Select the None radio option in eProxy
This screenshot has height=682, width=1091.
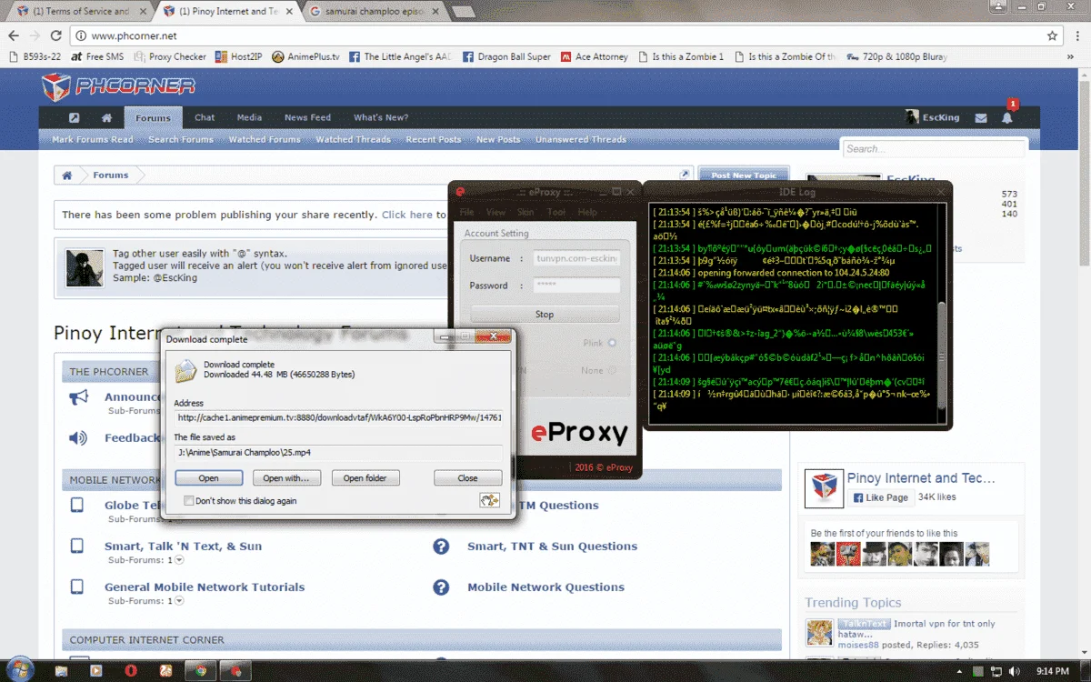[x=612, y=370]
